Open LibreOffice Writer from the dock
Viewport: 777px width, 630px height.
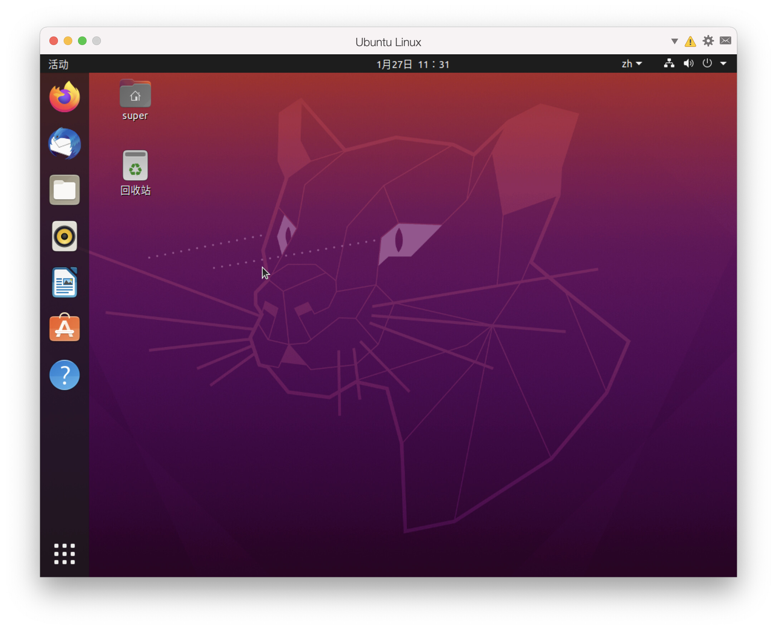pyautogui.click(x=65, y=283)
